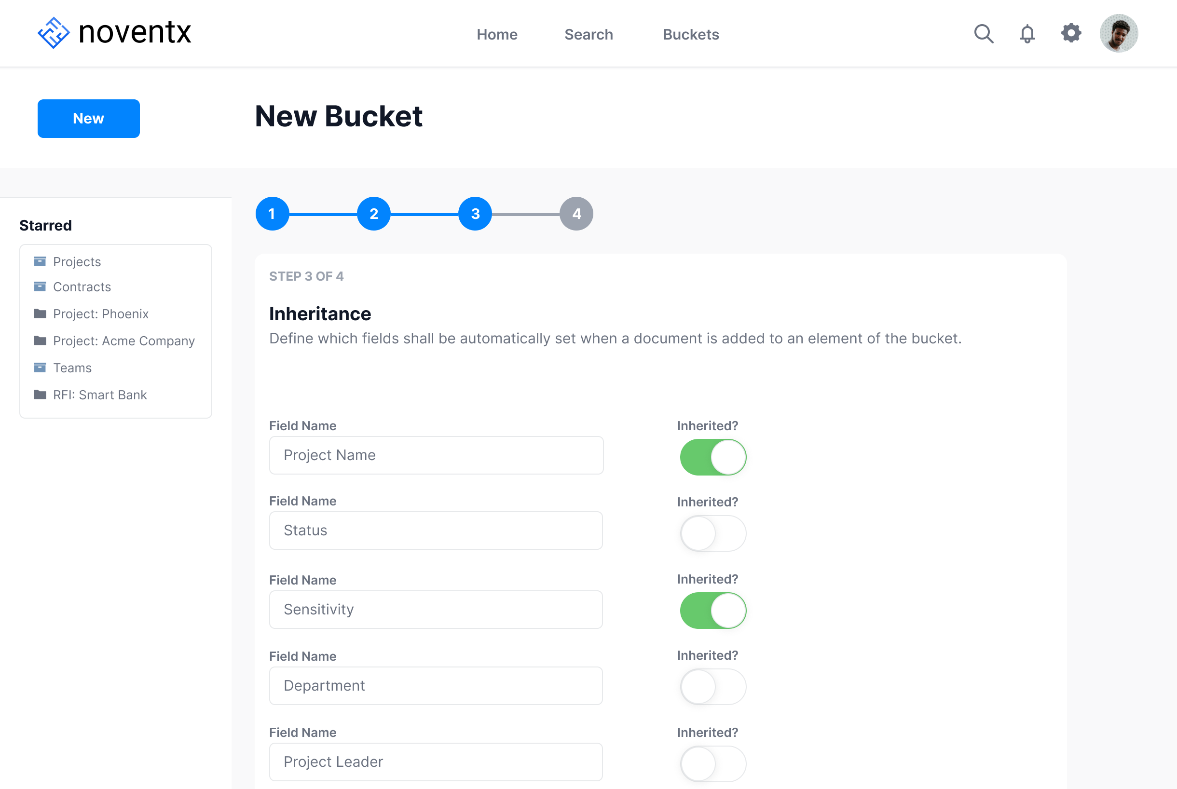Image resolution: width=1177 pixels, height=789 pixels.
Task: Focus the Department field input
Action: pos(436,686)
